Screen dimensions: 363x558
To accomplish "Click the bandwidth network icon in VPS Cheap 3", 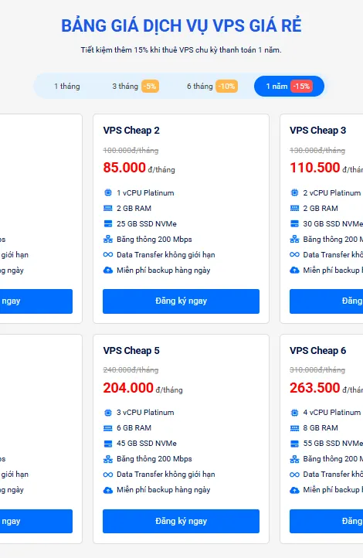I will tap(294, 239).
